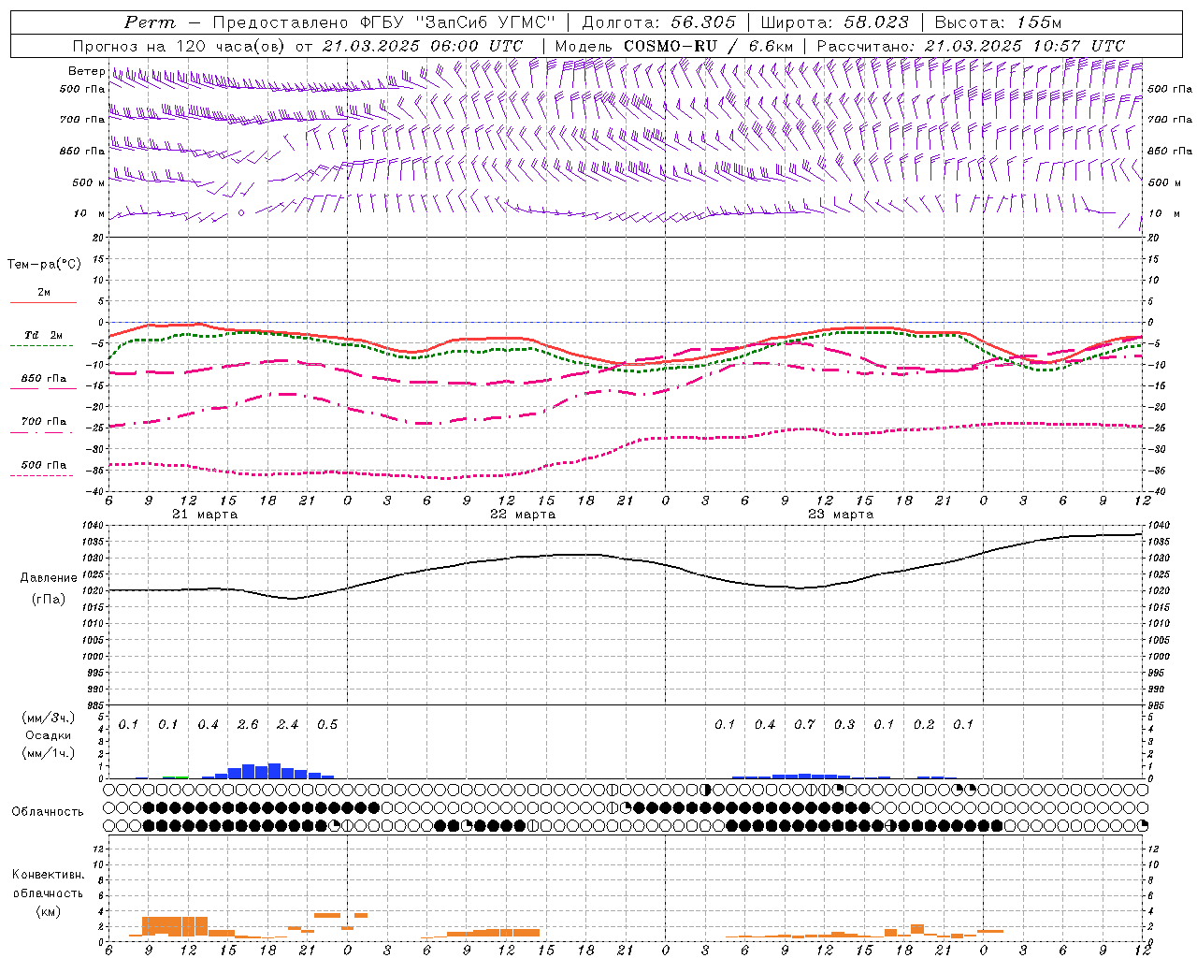Click the "700 гПа" temperature legend dash-dot sample
1197x958 pixels.
point(41,432)
